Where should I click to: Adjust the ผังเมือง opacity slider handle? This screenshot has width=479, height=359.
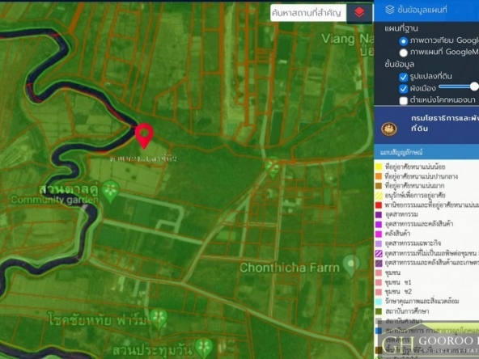pyautogui.click(x=474, y=87)
